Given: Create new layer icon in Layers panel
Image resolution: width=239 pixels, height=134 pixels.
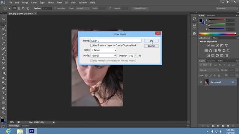Looking at the screenshot, I should coord(228,126).
